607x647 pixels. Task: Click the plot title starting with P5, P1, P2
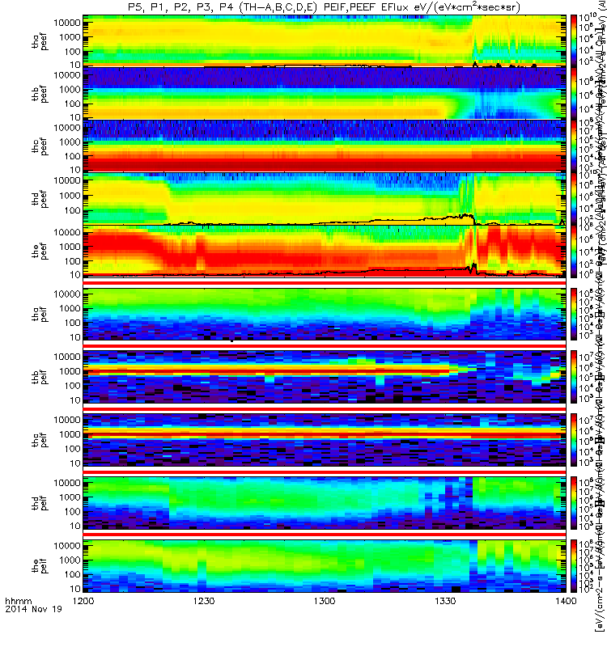[325, 7]
